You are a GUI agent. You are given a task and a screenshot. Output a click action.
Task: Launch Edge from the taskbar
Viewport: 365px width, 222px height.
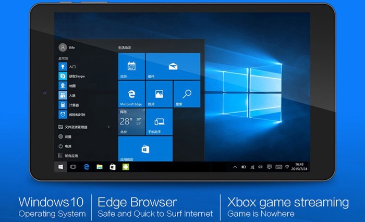tap(87, 167)
